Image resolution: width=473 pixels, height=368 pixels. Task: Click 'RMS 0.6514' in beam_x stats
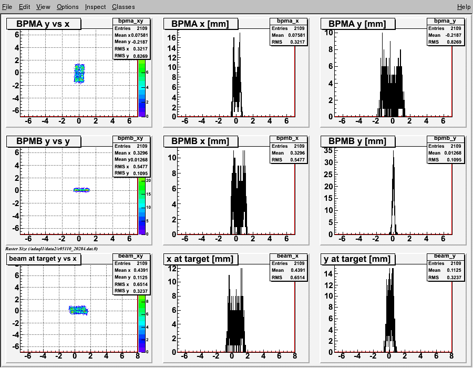point(289,277)
